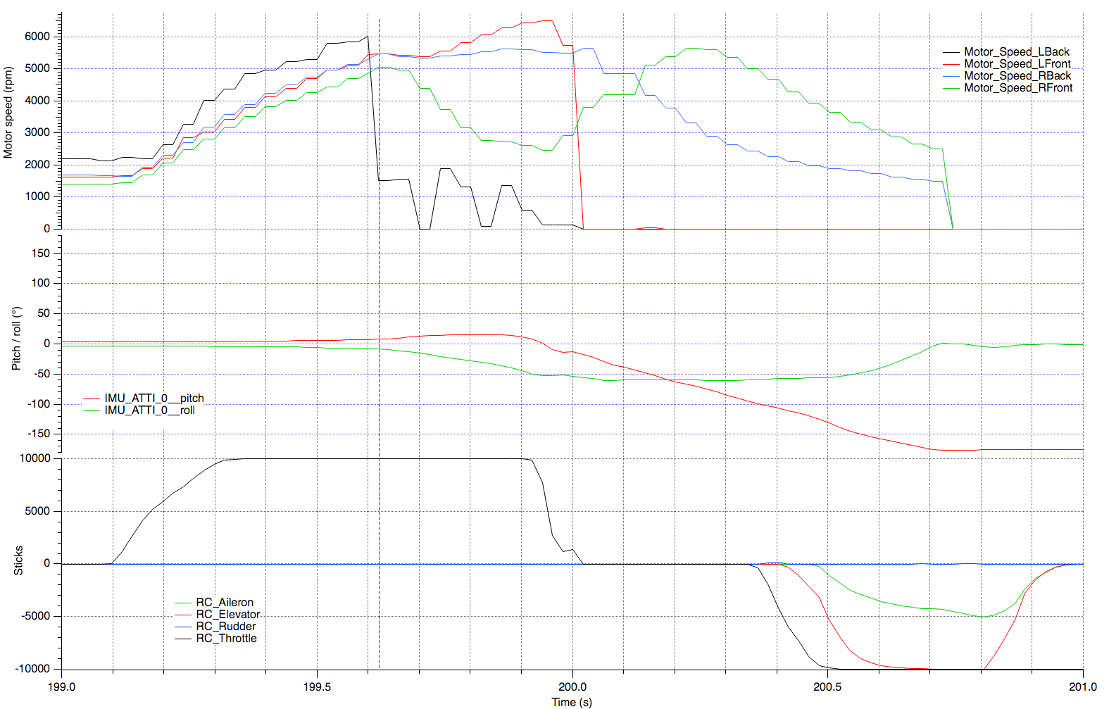Click the 200.5 time axis tick label
The height and width of the screenshot is (709, 1109).
point(827,686)
